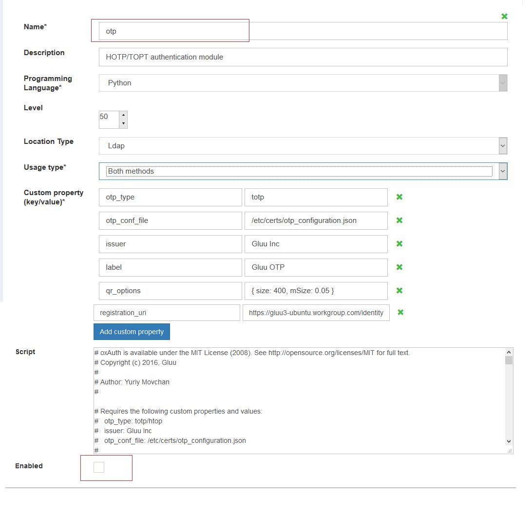Remove the issuer custom property row
Image resolution: width=532 pixels, height=519 pixels.
(x=399, y=244)
